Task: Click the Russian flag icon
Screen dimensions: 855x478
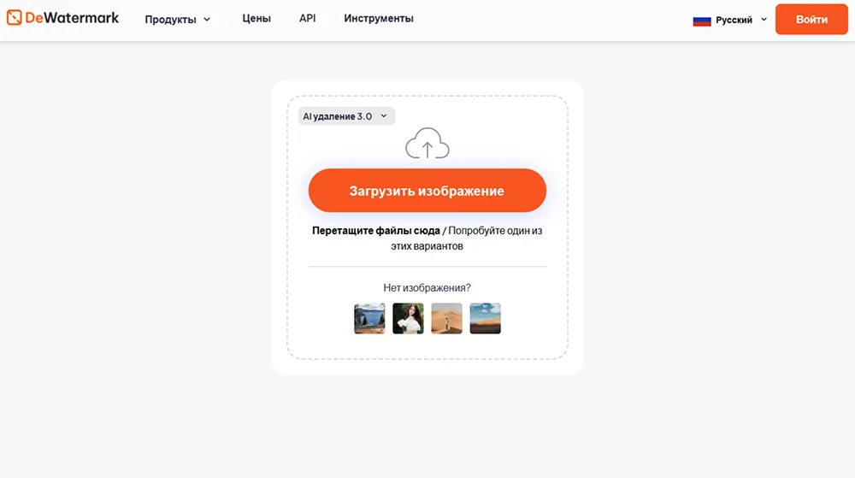Action: click(702, 20)
